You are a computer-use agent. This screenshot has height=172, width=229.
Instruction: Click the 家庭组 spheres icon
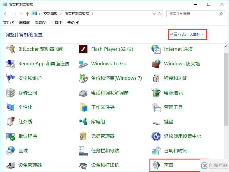83,122
